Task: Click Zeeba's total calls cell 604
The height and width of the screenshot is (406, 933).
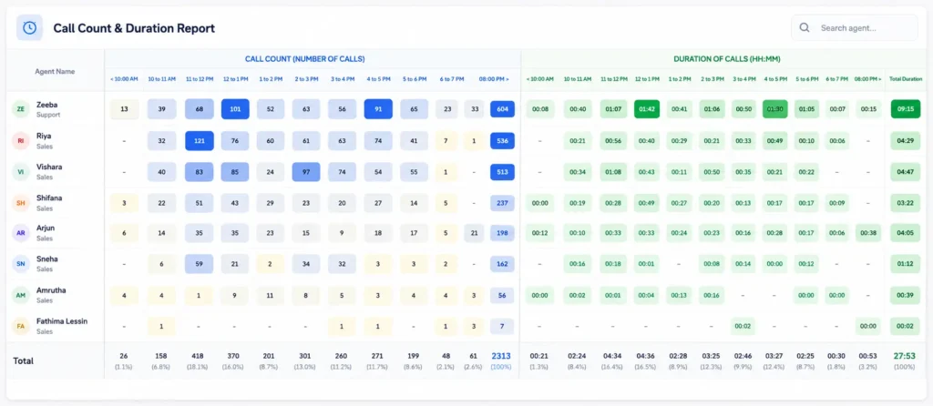Action: tap(502, 109)
